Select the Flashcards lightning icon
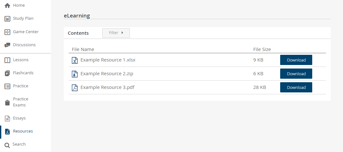The width and height of the screenshot is (343, 152). click(7, 73)
